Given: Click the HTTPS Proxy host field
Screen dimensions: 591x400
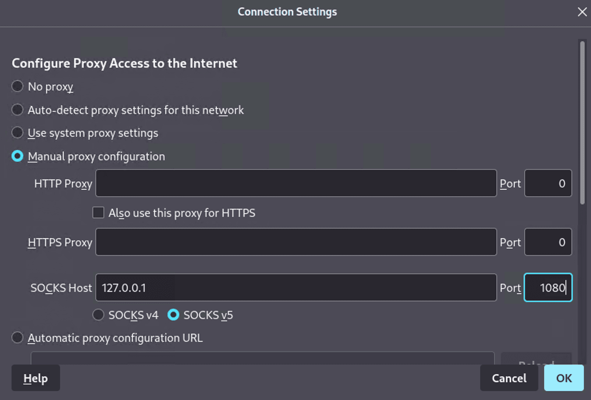Looking at the screenshot, I should [296, 242].
